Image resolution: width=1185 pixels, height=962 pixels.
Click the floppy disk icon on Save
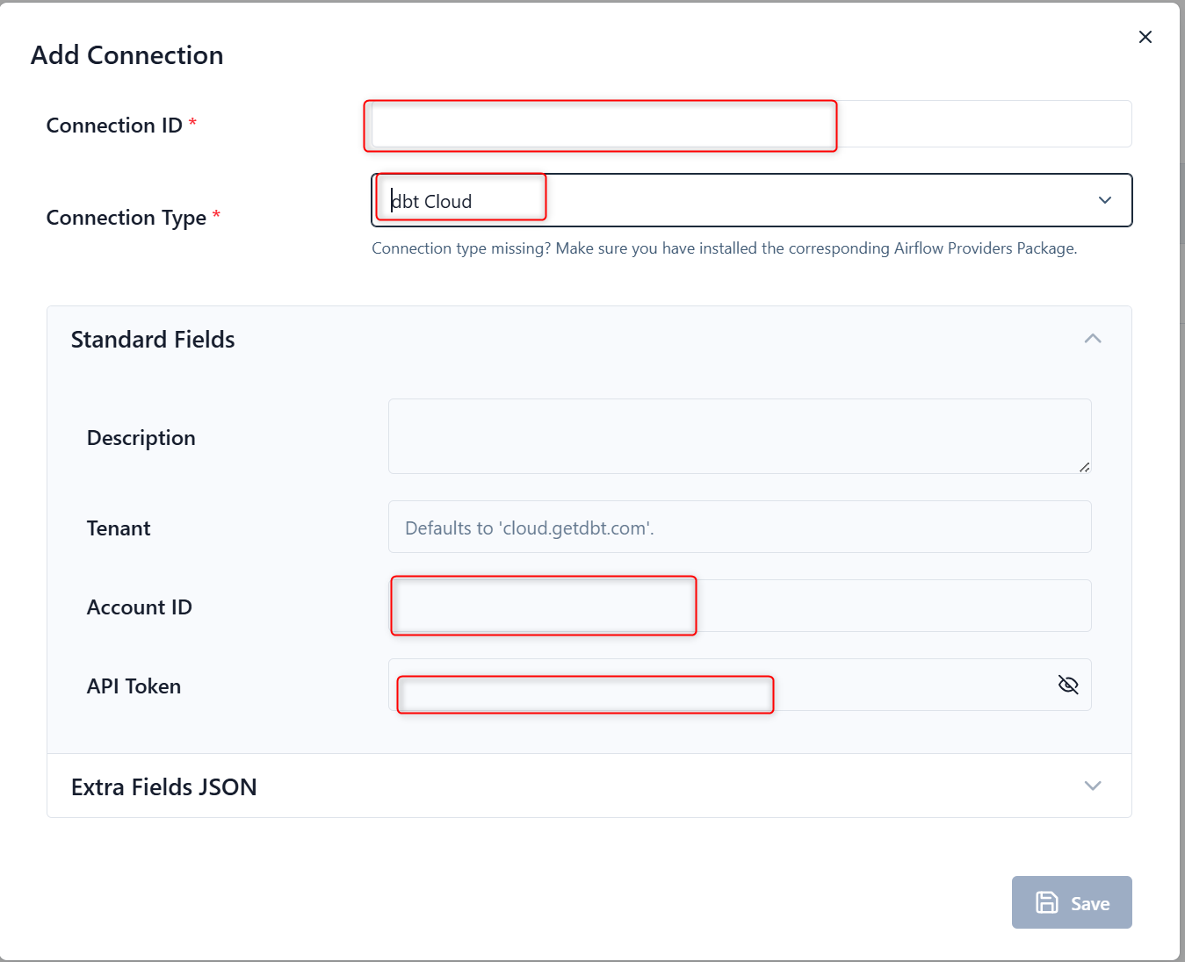tap(1047, 902)
